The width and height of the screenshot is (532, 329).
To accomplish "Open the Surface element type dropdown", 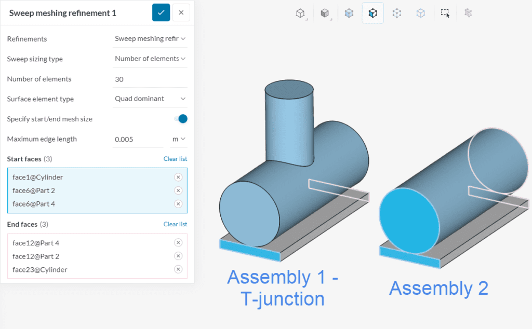I will click(150, 99).
